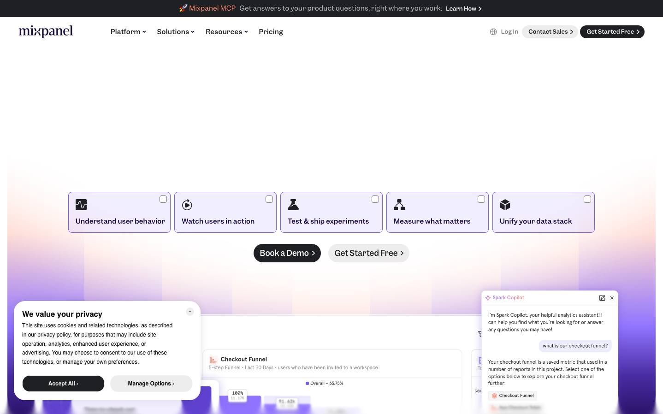Start a new chat in Spark Copilot

coord(602,298)
